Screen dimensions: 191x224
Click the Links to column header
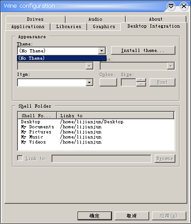(115, 115)
